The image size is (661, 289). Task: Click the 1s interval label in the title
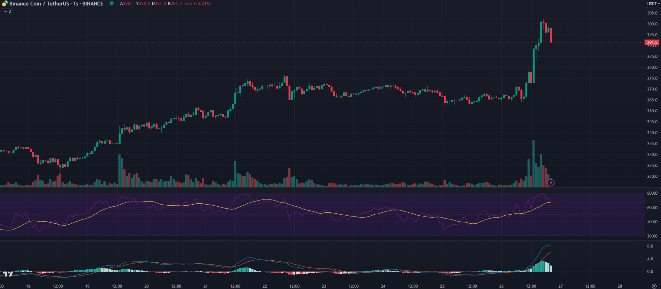76,4
